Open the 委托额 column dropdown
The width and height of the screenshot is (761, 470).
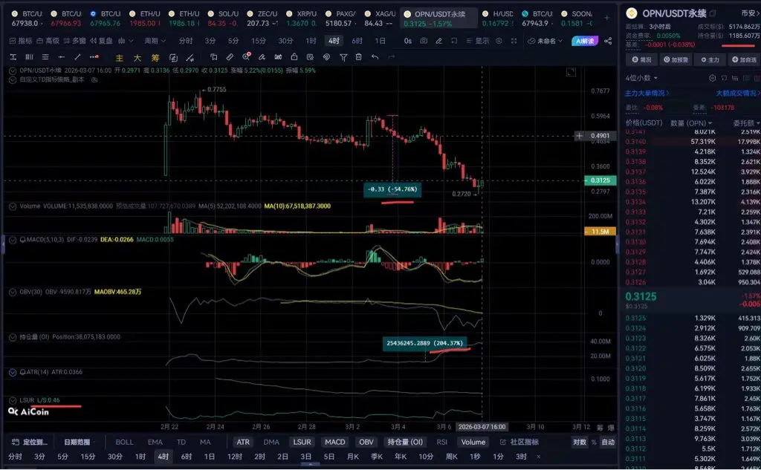[x=746, y=123]
